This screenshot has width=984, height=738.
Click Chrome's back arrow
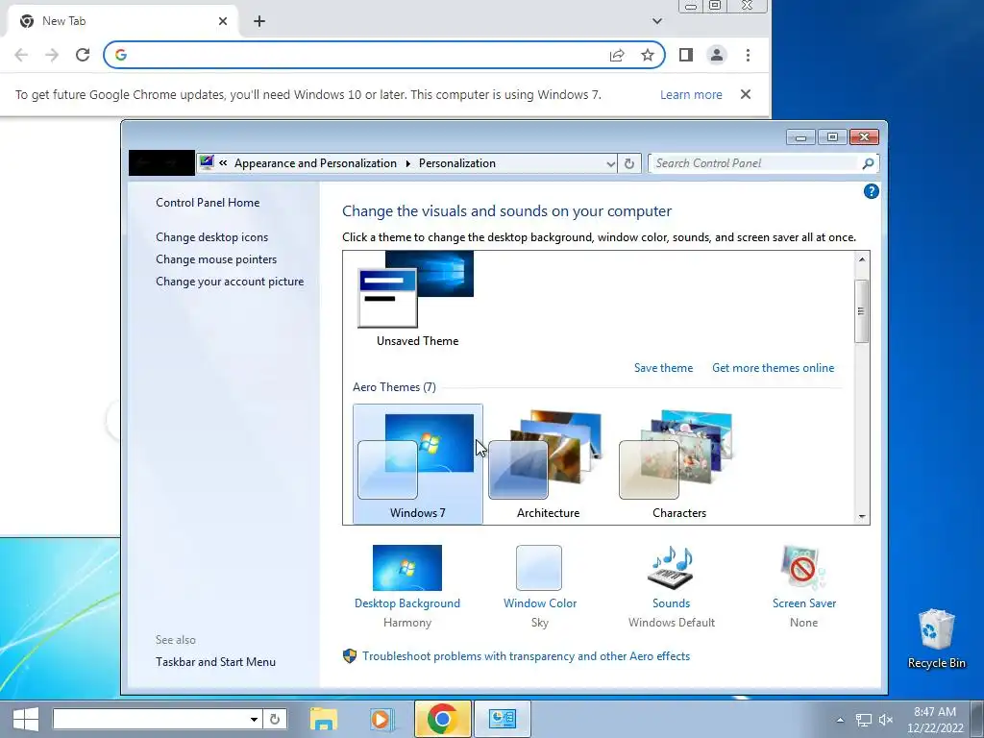pyautogui.click(x=21, y=55)
